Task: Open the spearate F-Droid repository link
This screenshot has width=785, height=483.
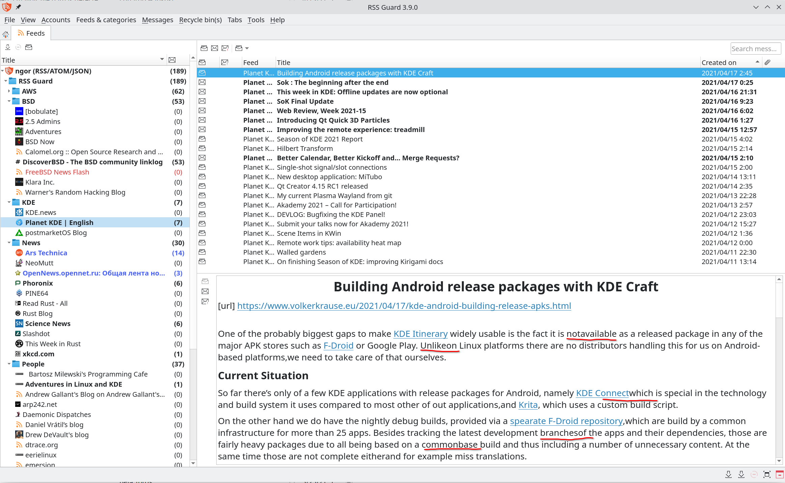Action: [566, 421]
